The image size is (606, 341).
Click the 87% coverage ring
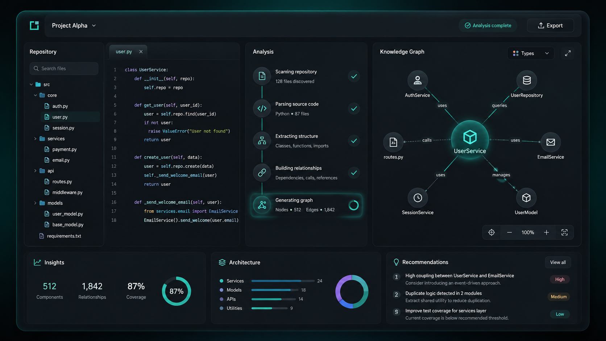(x=177, y=291)
